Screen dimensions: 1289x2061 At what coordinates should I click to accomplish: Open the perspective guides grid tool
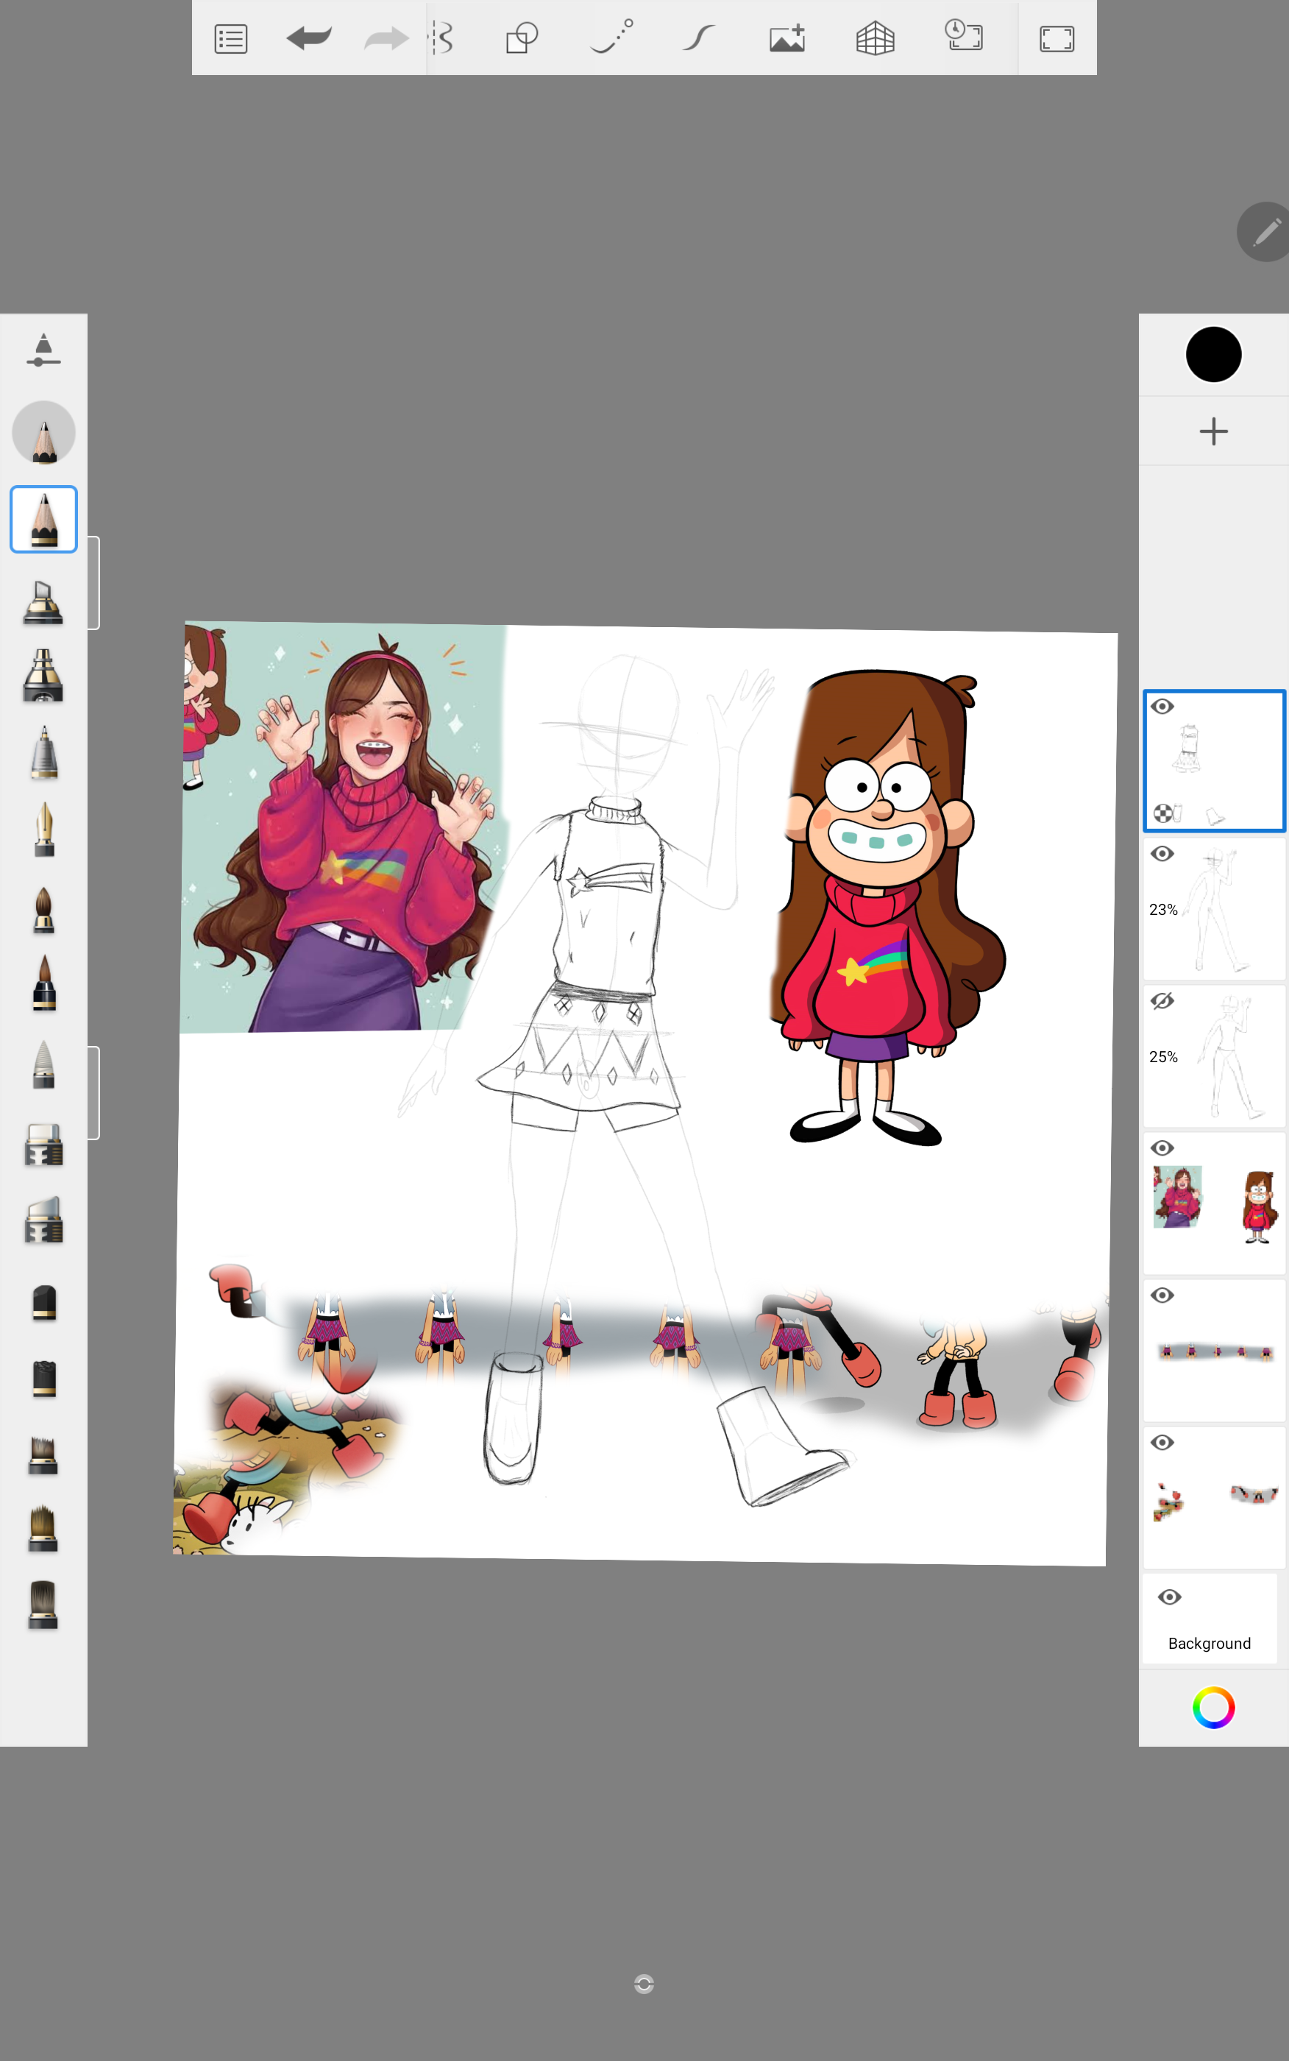point(875,38)
